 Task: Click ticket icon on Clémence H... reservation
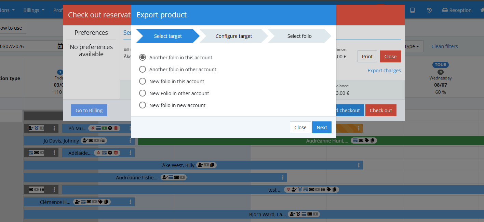pos(89,202)
